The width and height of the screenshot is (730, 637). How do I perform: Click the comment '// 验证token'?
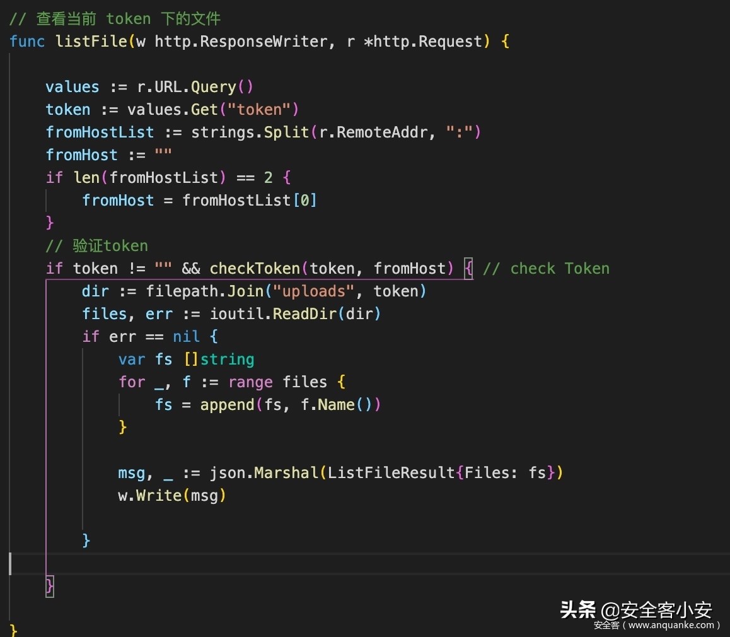(x=97, y=246)
